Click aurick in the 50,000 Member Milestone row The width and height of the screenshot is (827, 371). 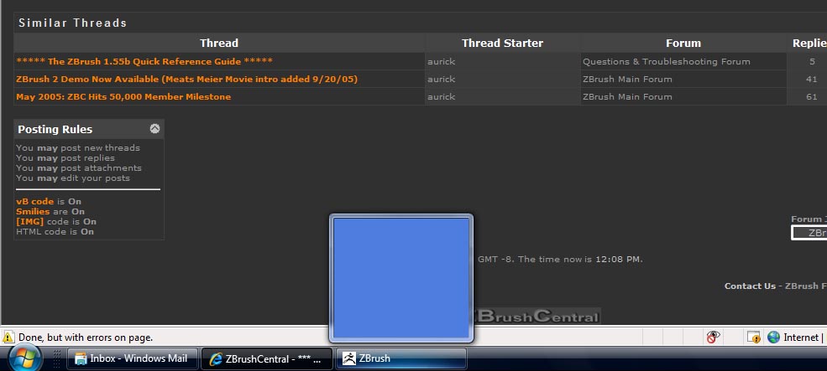[442, 97]
